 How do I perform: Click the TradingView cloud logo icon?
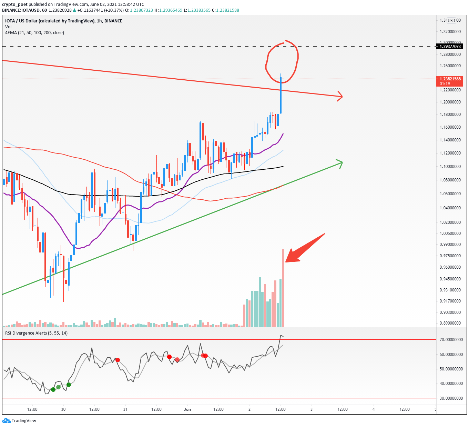point(7,420)
